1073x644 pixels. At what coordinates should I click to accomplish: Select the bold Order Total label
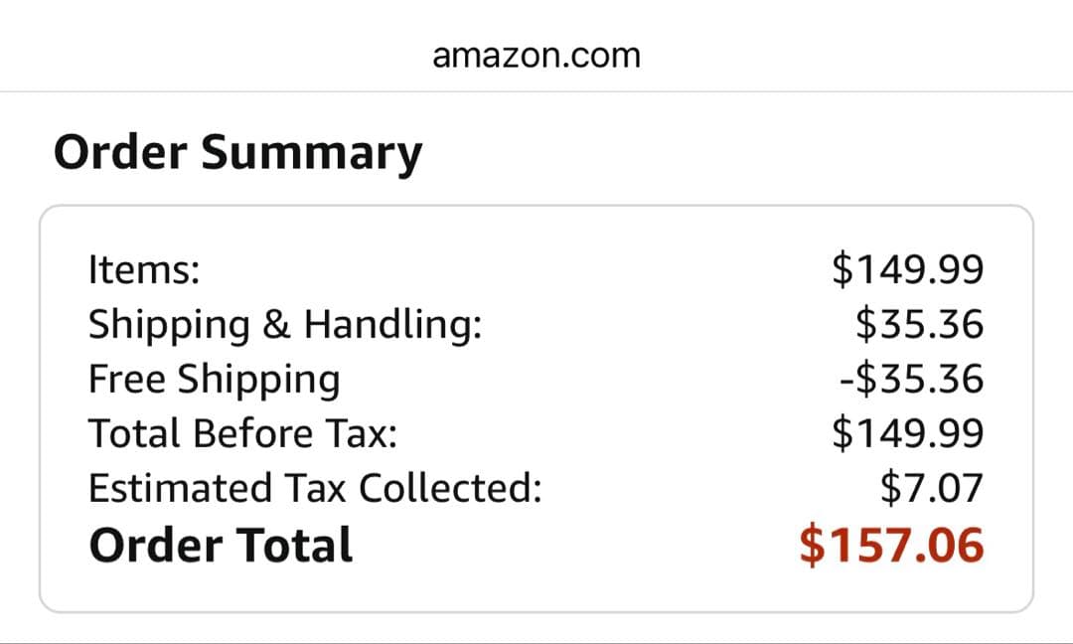[221, 546]
